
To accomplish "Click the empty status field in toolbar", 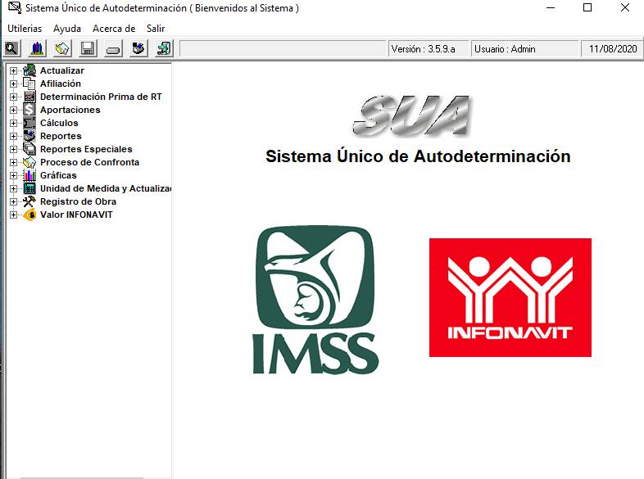I will [283, 49].
